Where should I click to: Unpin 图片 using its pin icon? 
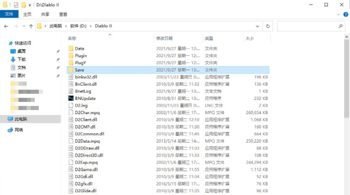click(x=58, y=76)
